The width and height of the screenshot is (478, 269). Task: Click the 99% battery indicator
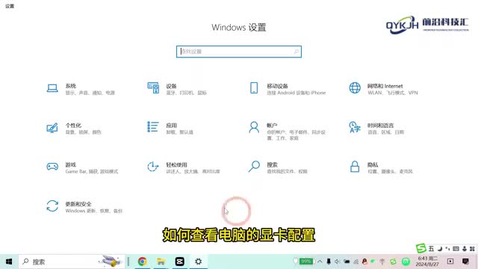point(305,262)
